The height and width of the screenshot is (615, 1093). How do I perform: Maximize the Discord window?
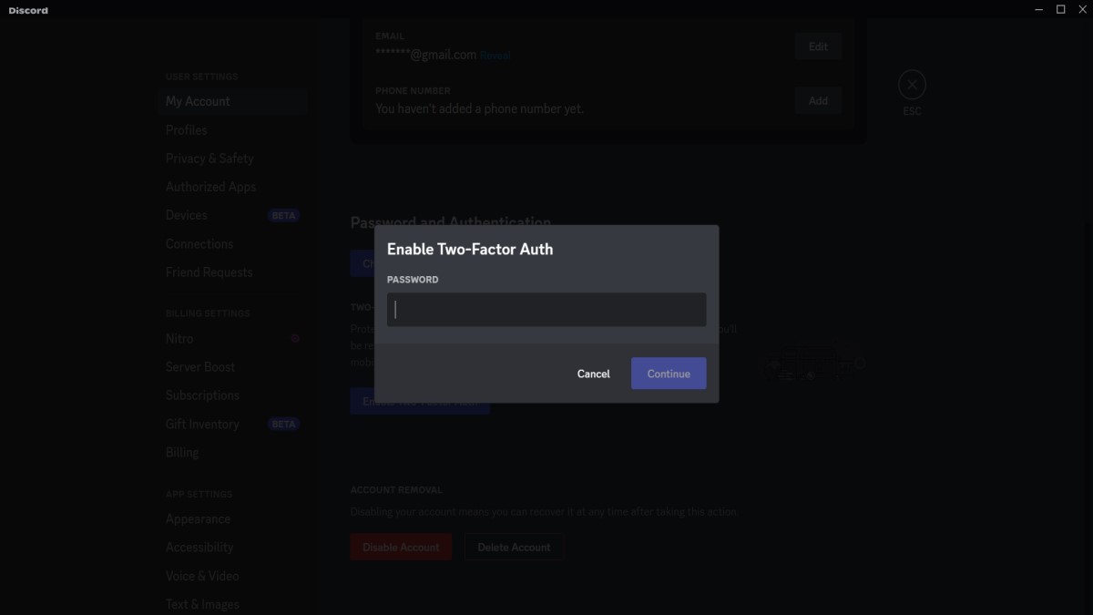pyautogui.click(x=1061, y=9)
